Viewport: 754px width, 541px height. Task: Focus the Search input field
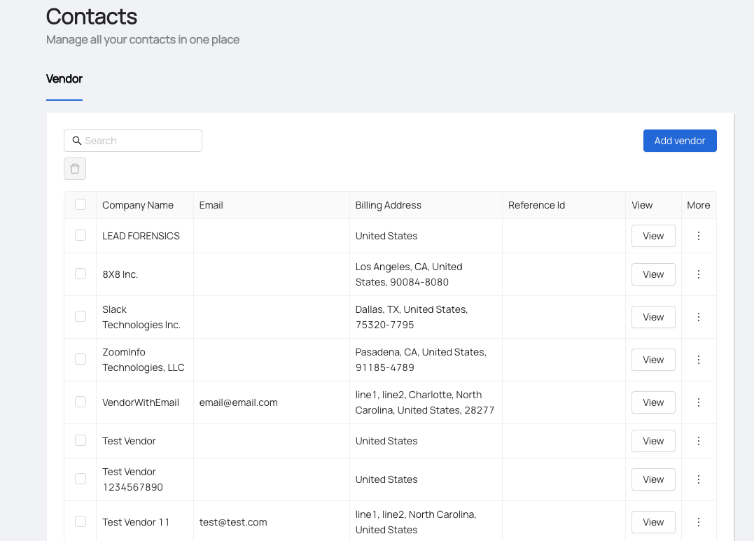click(140, 141)
